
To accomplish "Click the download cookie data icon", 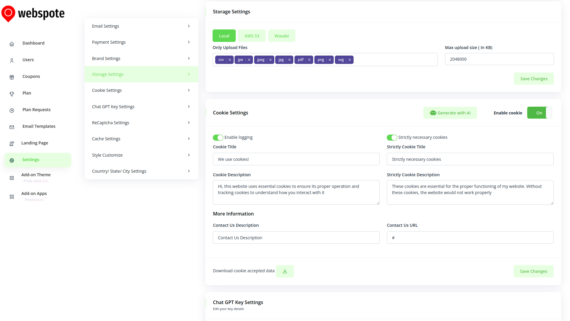I will point(285,271).
